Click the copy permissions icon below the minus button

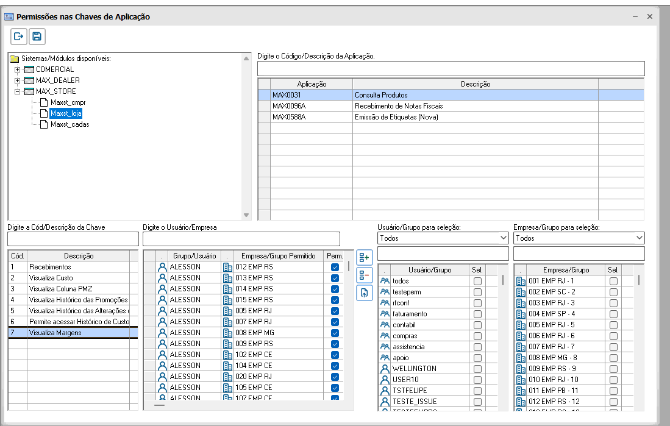[364, 293]
